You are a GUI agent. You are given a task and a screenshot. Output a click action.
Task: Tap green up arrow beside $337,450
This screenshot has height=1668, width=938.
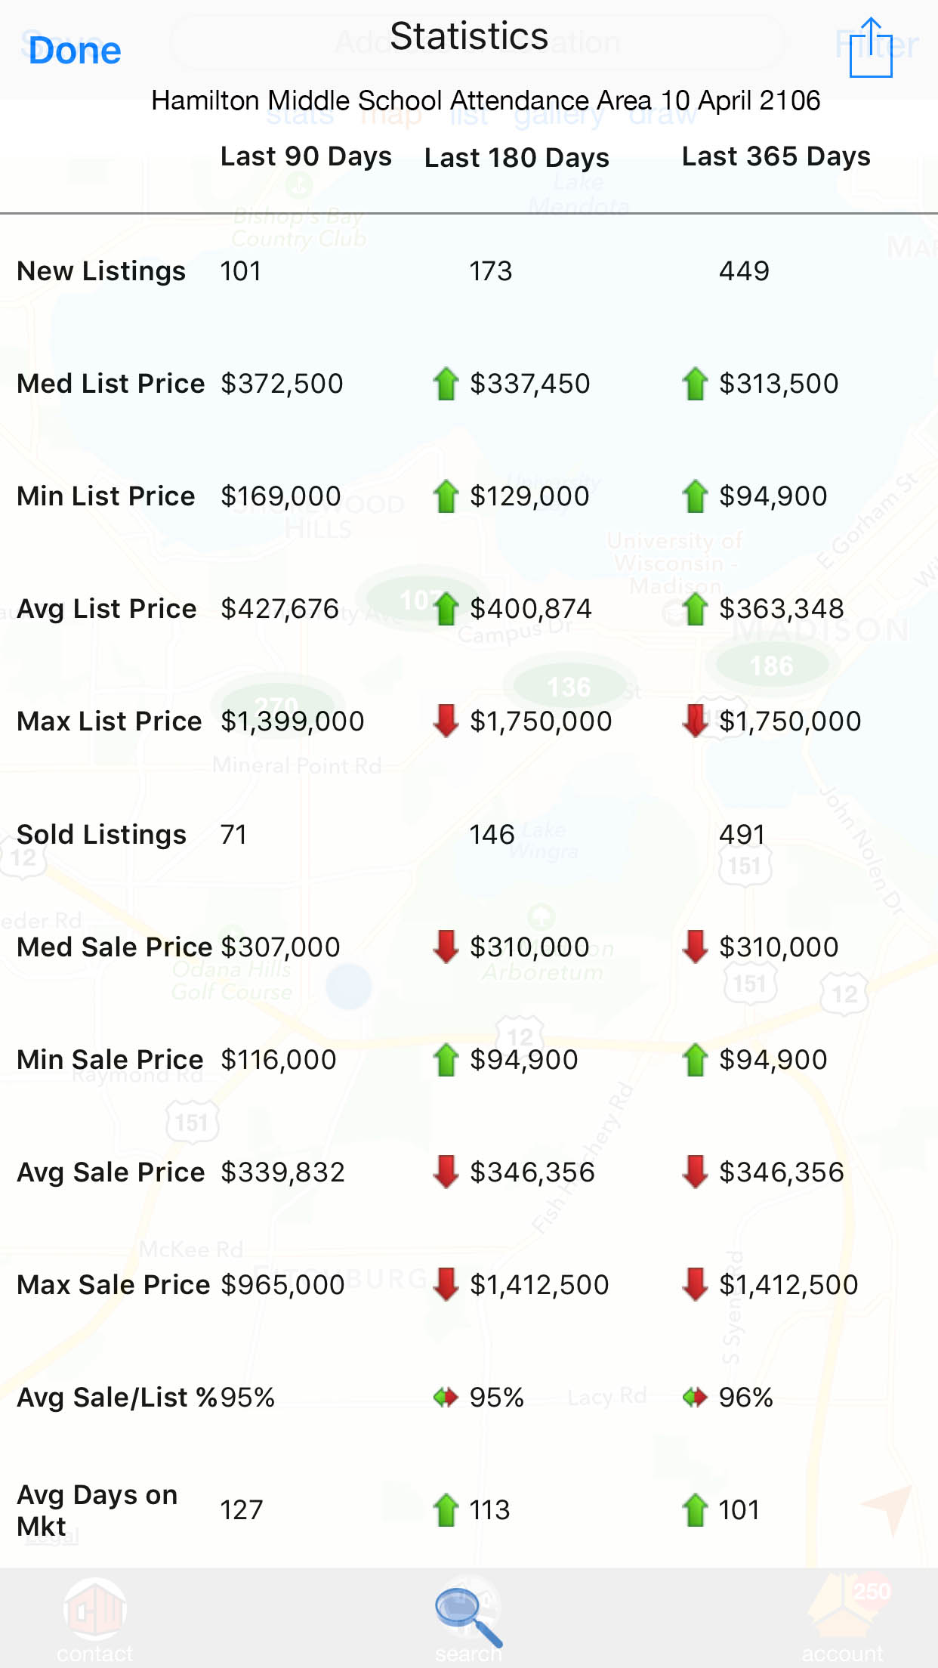[x=446, y=384]
